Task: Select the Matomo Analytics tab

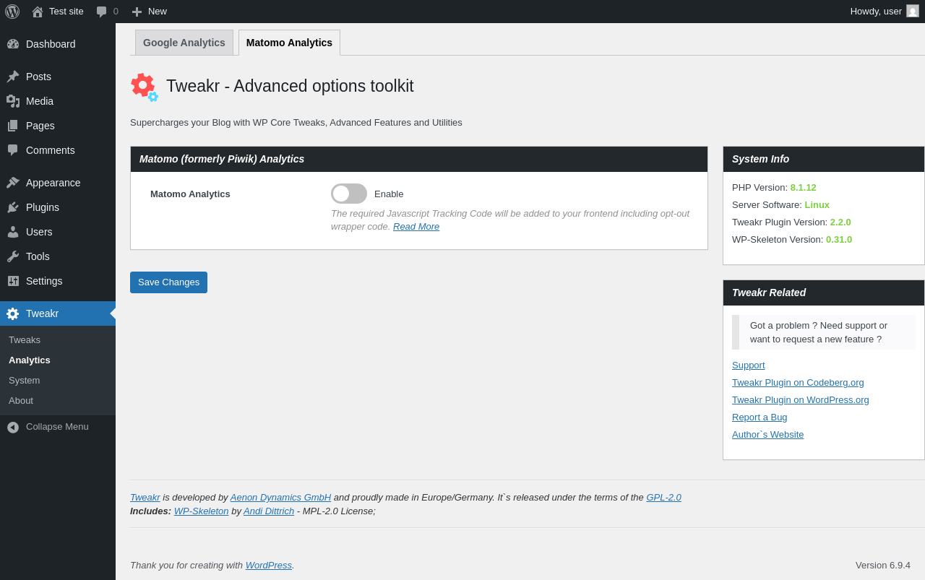Action: click(289, 43)
